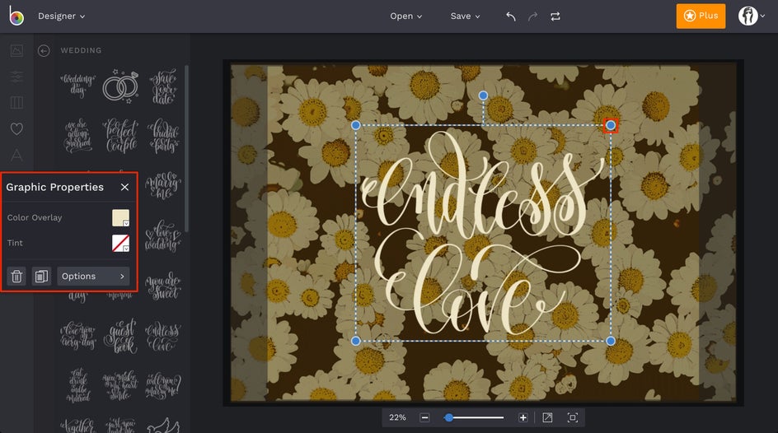This screenshot has width=778, height=433.
Task: Go back using the Wedding back arrow
Action: point(44,51)
